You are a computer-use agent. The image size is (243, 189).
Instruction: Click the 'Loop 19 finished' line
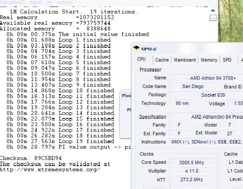[60, 141]
